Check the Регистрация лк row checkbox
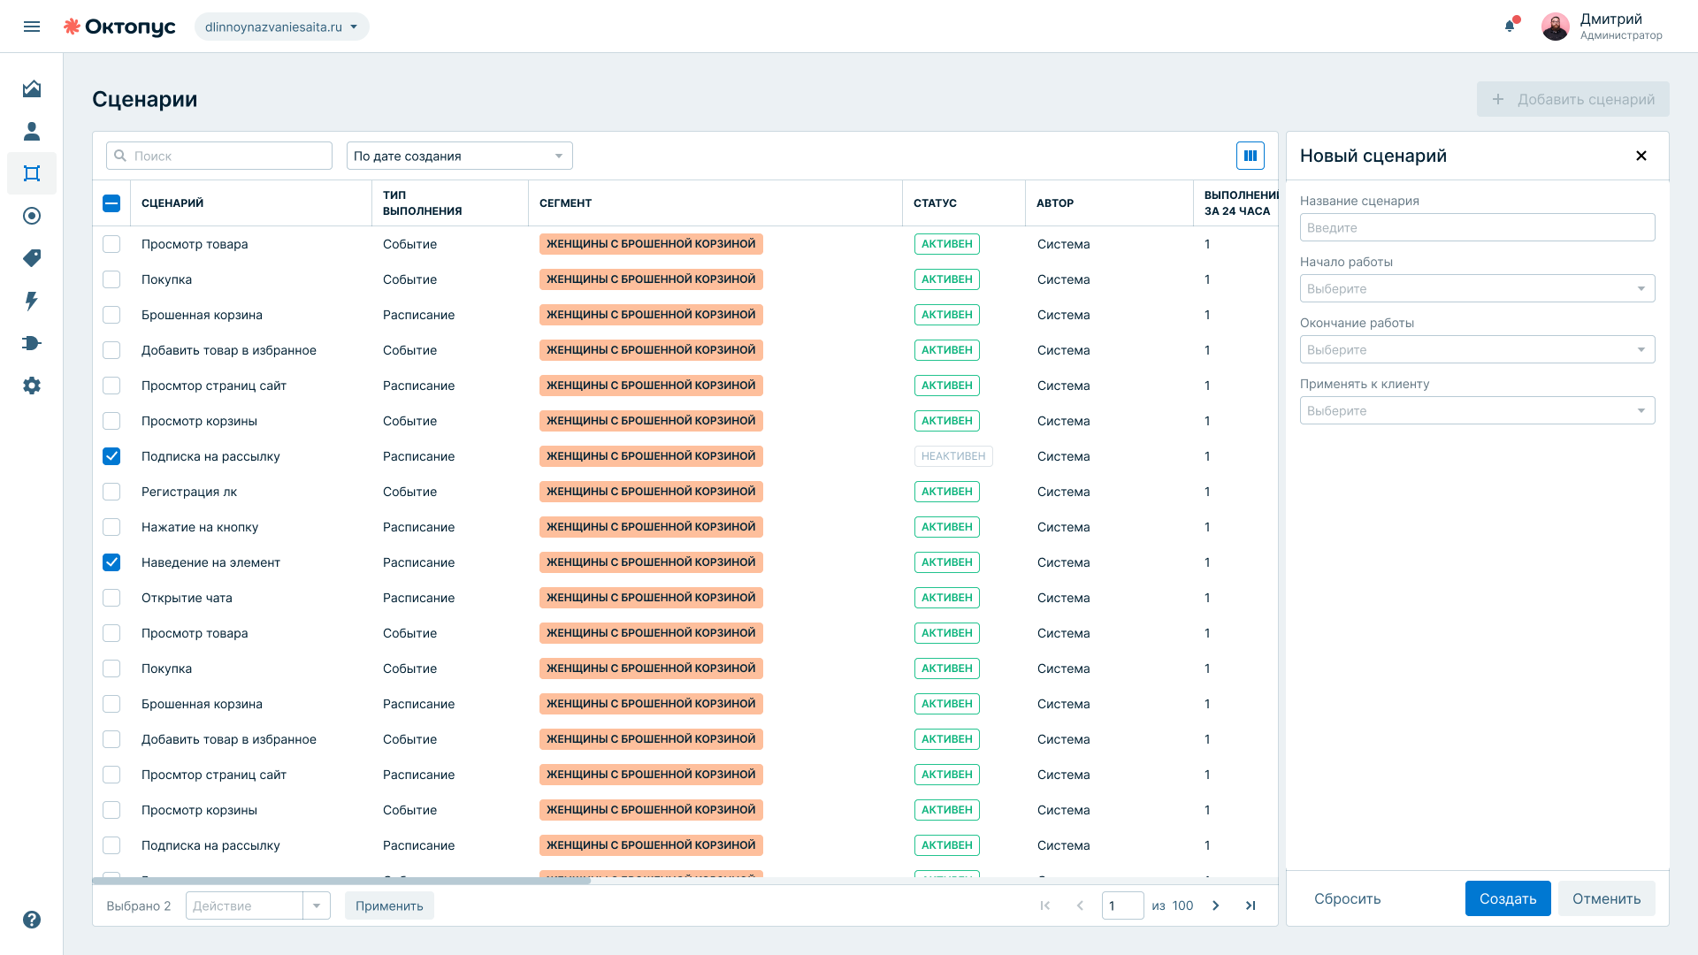 (x=111, y=492)
